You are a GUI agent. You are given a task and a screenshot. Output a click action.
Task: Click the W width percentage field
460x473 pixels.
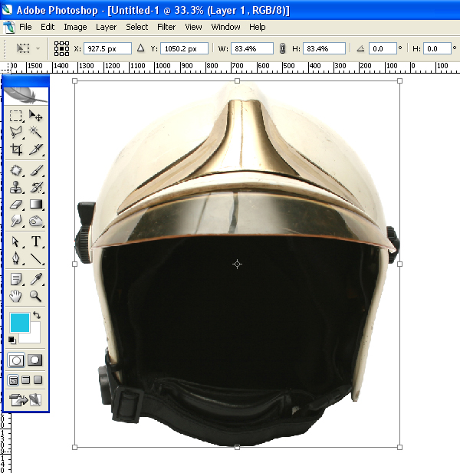pyautogui.click(x=252, y=48)
